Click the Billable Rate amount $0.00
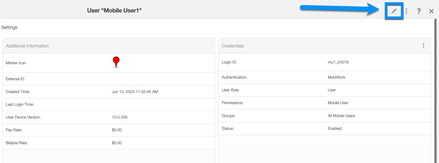This screenshot has height=163, width=439. coord(117,143)
